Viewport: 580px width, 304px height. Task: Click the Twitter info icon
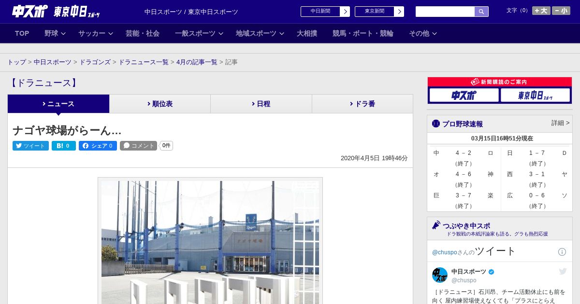[x=562, y=252]
